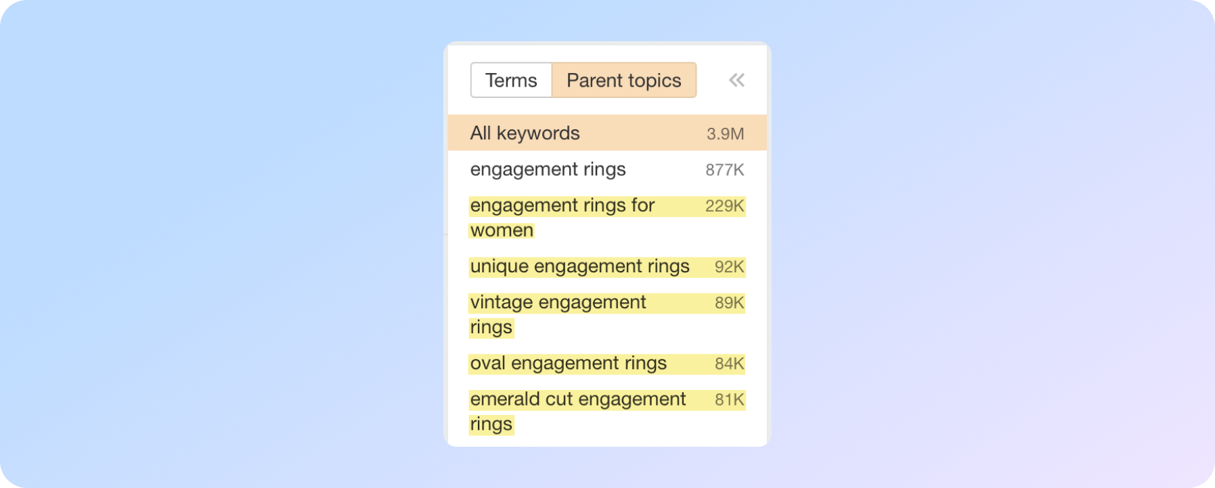
Task: Click the 84K keyword count
Action: (729, 364)
